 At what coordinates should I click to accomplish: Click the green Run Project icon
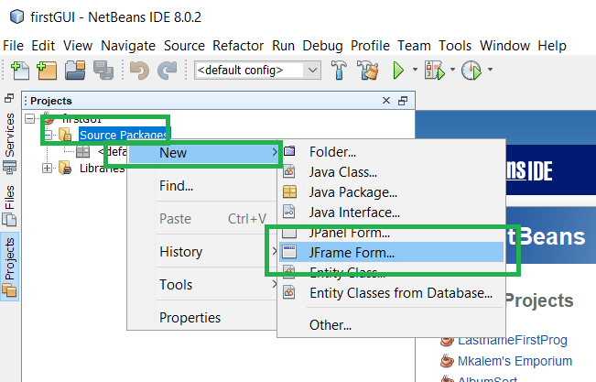coord(398,71)
